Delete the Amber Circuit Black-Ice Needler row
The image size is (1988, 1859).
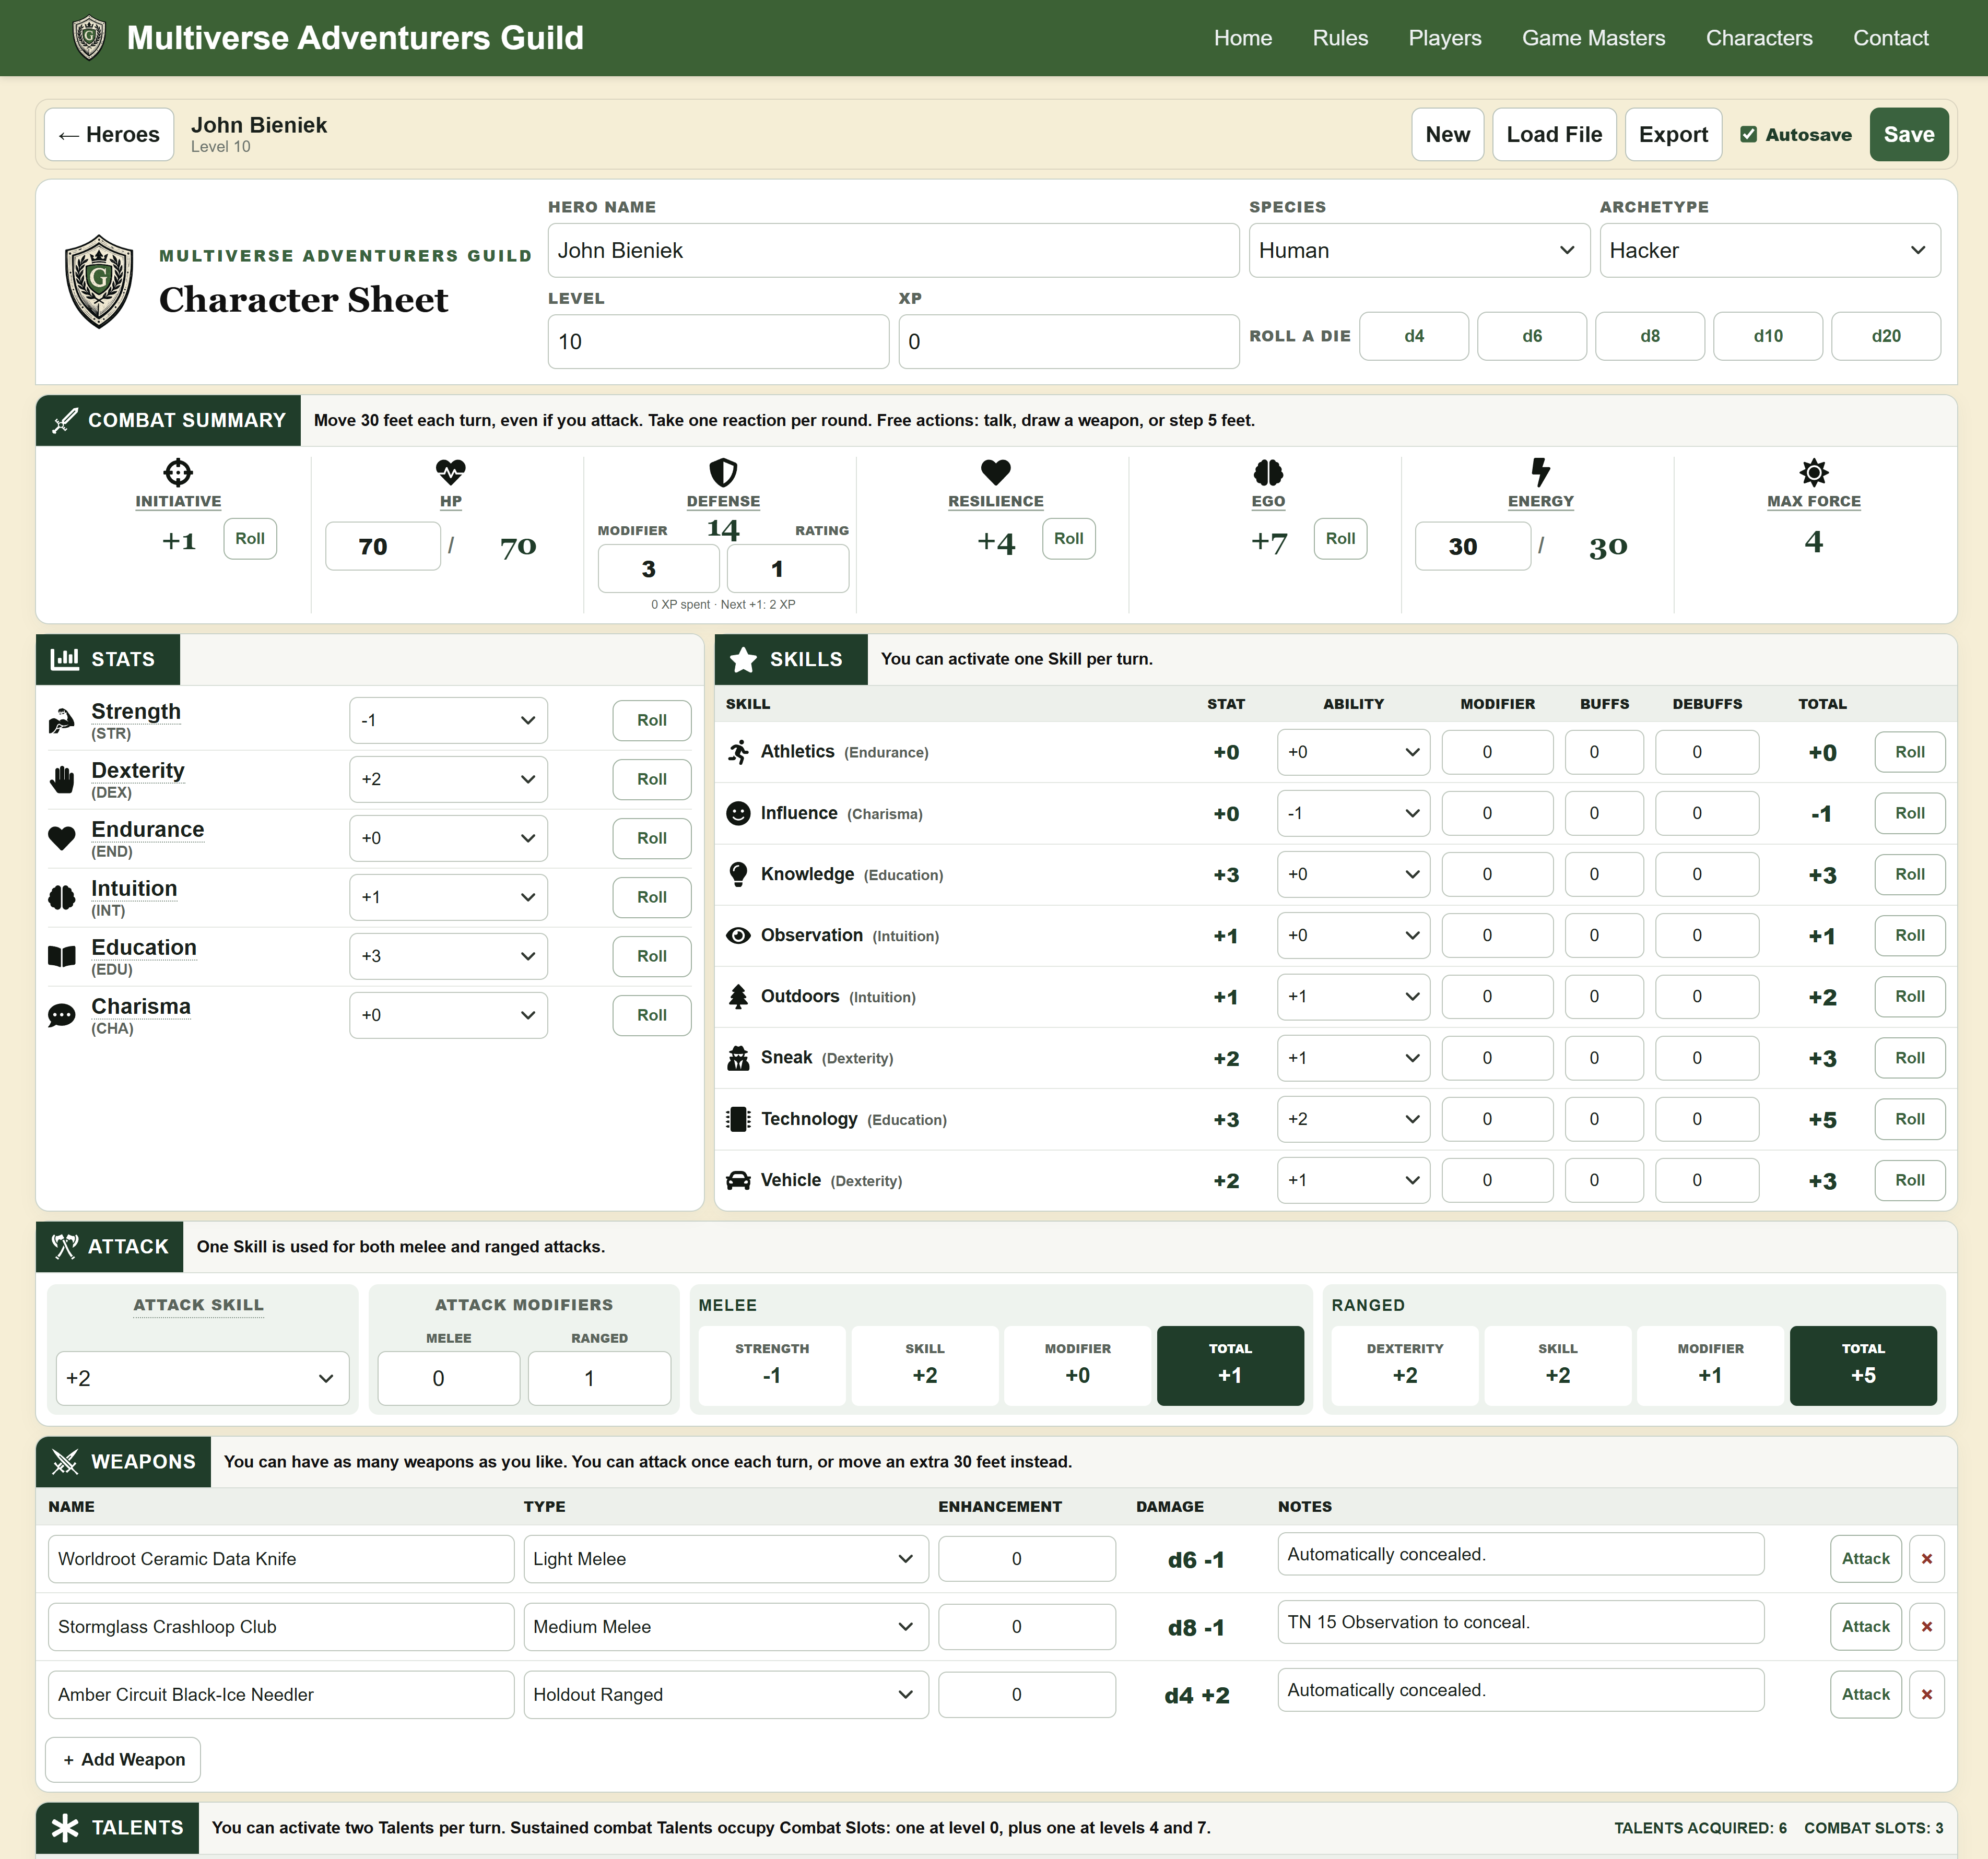1926,1694
